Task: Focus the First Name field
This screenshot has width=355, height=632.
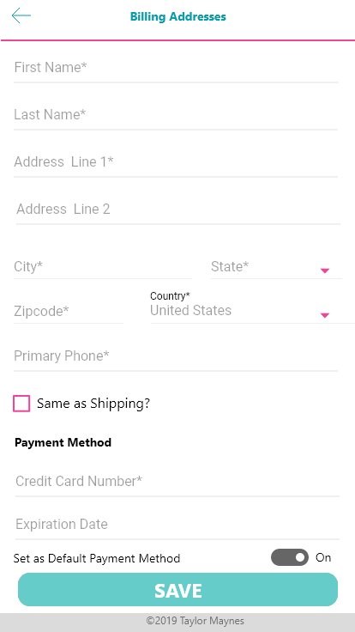Action: click(176, 68)
